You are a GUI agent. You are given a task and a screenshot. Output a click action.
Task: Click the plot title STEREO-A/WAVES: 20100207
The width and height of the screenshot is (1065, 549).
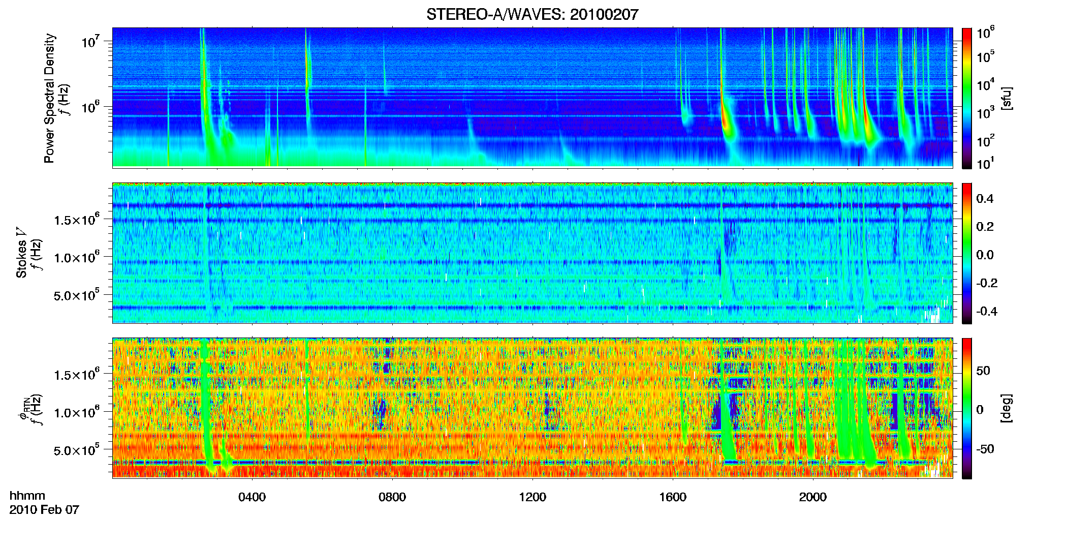point(532,14)
